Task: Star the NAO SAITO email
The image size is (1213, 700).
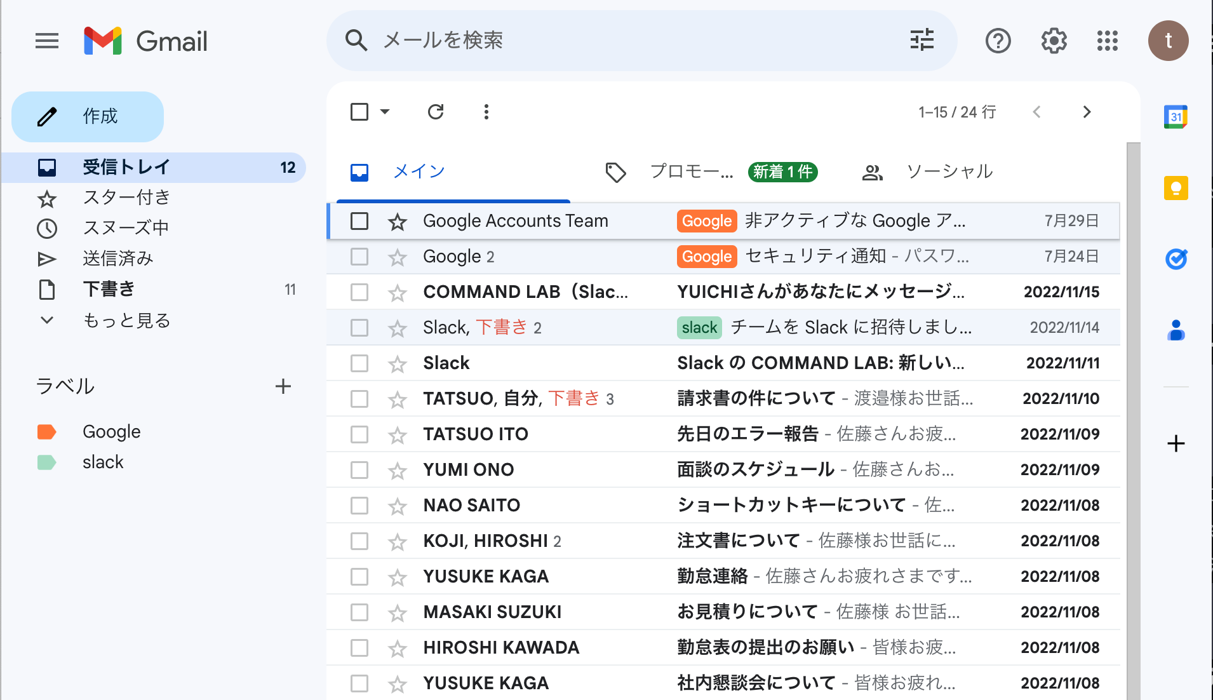Action: (x=398, y=506)
